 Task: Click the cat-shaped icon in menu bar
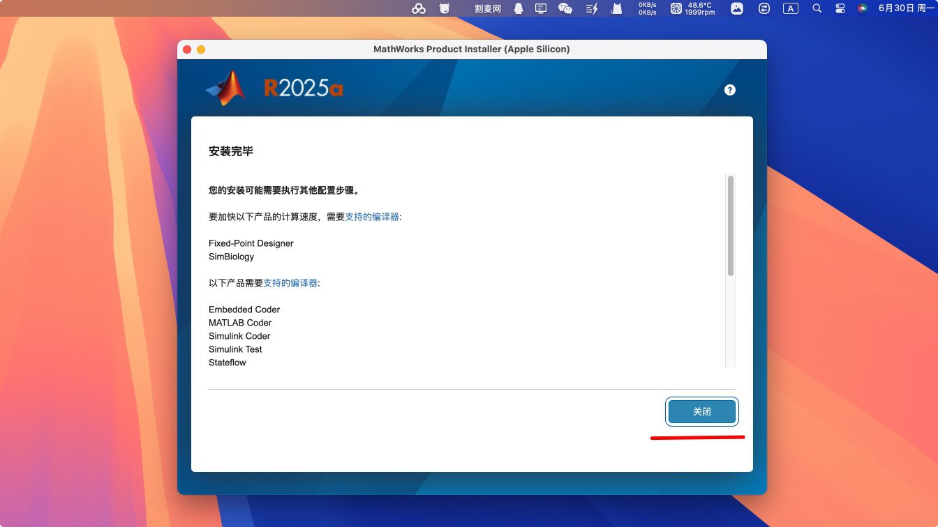(616, 8)
